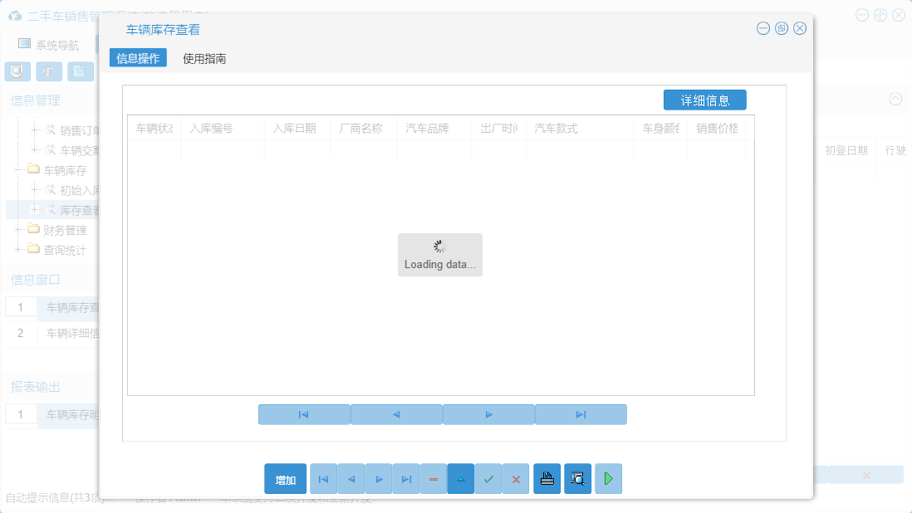912x513 pixels.
Task: Expand the 查询统计 tree folder
Action: pyautogui.click(x=18, y=249)
